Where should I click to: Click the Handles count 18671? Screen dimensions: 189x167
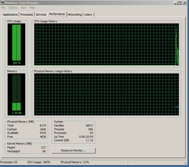point(89,125)
